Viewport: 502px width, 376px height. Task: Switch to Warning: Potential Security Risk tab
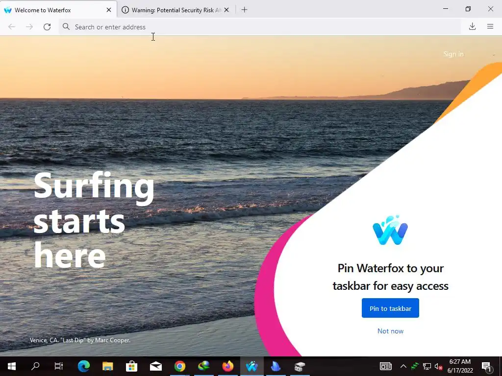click(176, 10)
